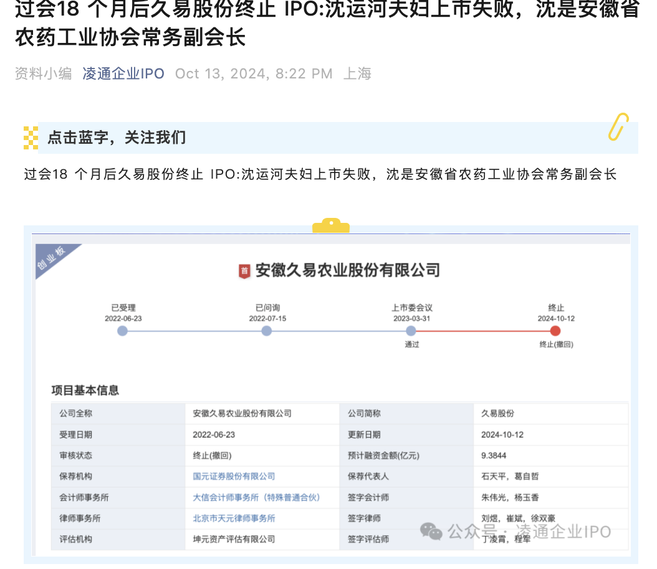Click the 安徽久易农业股份有限公司 company heading

point(347,270)
